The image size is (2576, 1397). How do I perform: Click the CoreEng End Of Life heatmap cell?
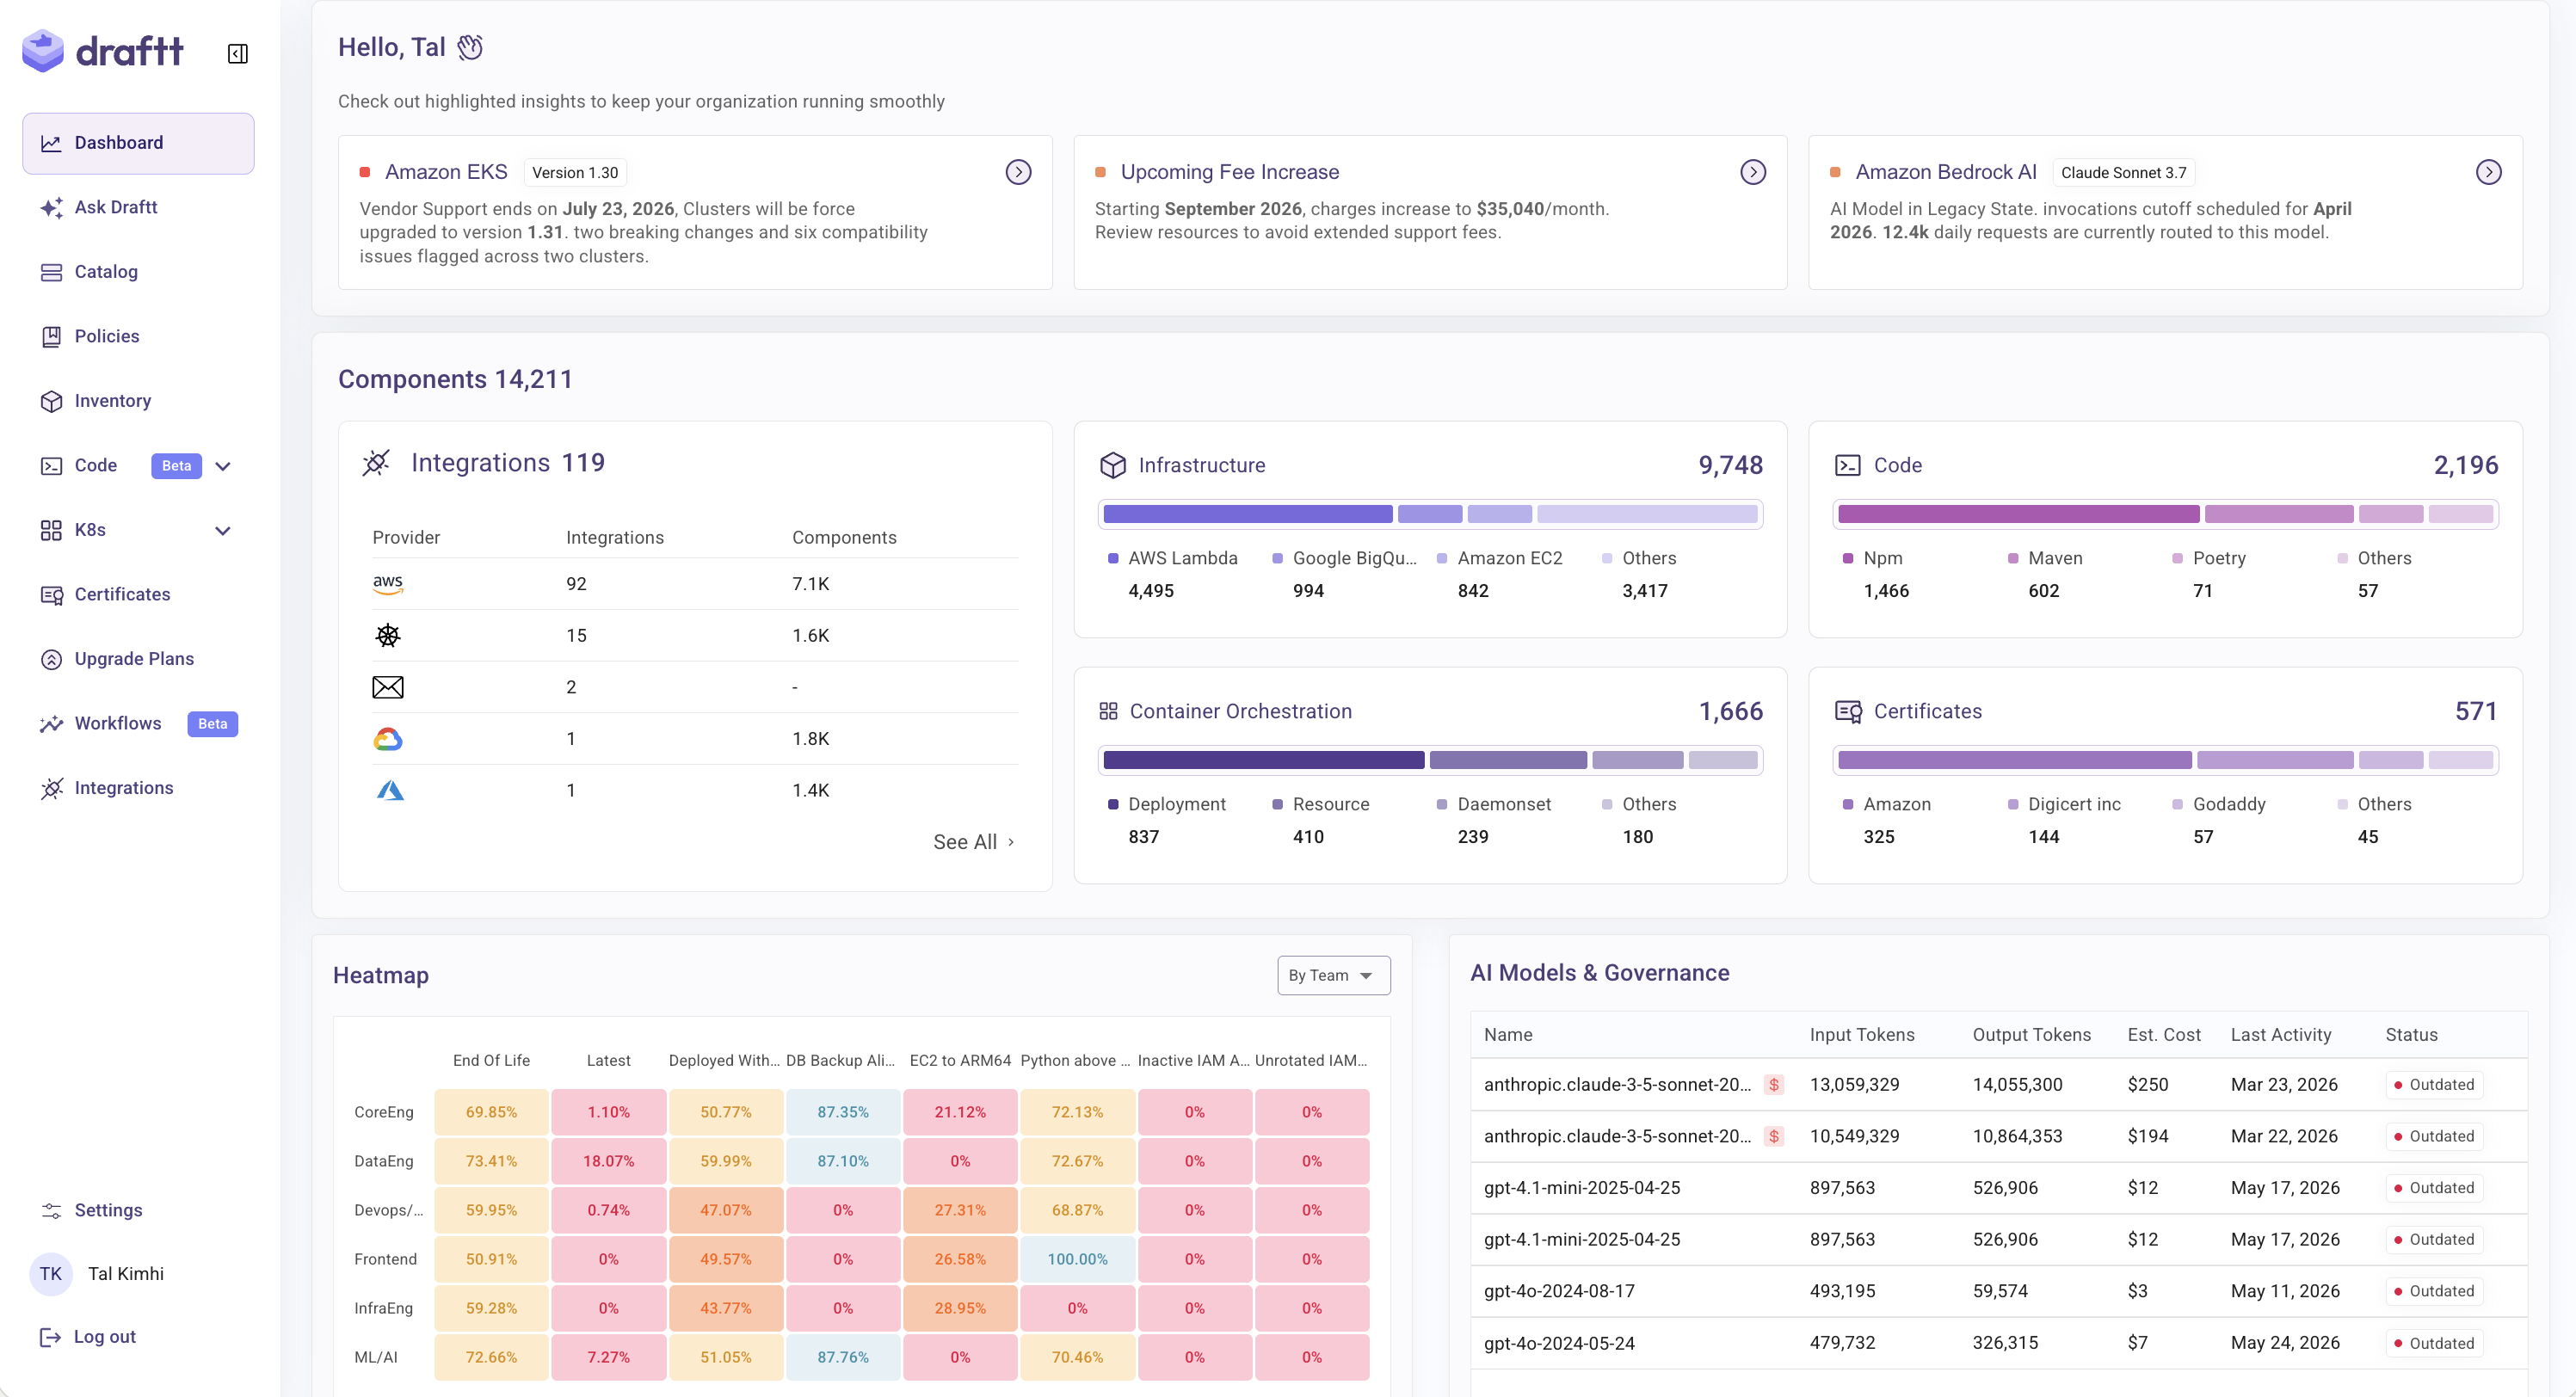(491, 1112)
